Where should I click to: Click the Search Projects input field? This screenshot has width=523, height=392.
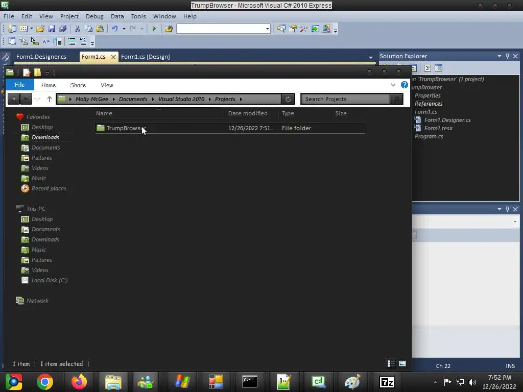345,99
